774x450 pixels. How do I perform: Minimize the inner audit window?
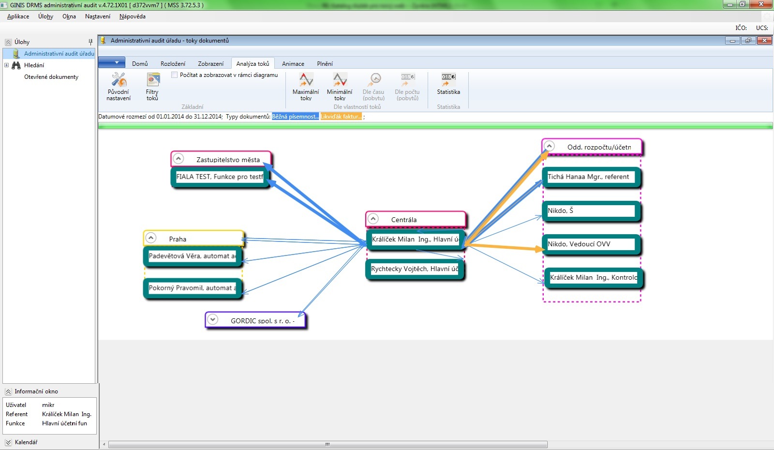(x=732, y=41)
